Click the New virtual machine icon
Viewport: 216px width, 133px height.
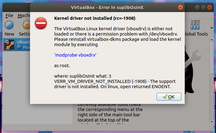9,25
